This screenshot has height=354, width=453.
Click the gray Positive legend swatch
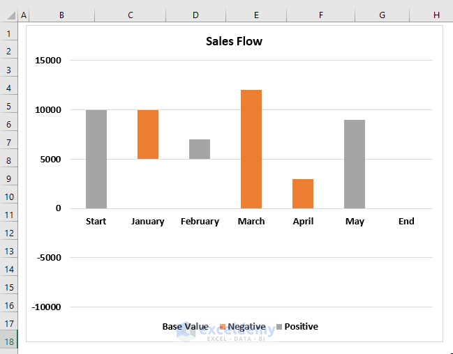(279, 327)
